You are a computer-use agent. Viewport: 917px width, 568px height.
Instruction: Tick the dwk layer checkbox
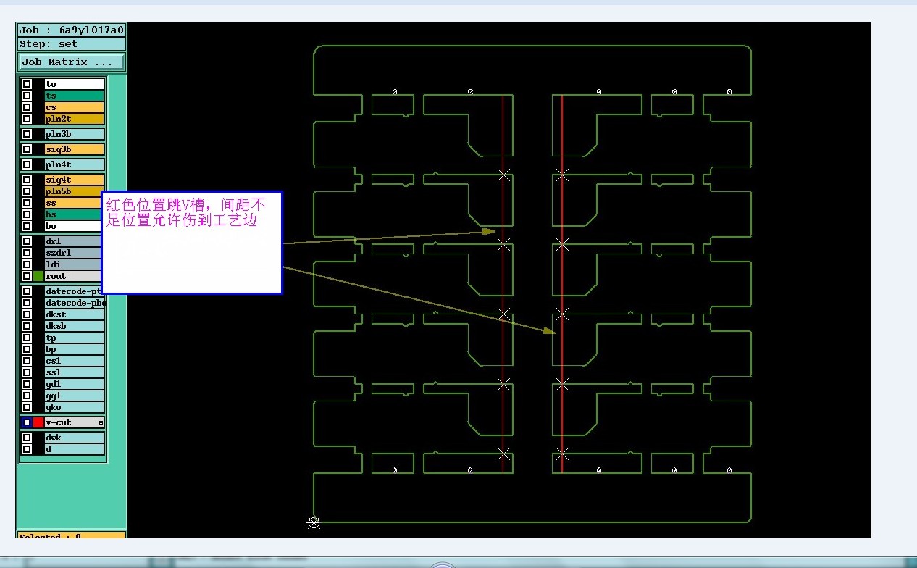(27, 438)
